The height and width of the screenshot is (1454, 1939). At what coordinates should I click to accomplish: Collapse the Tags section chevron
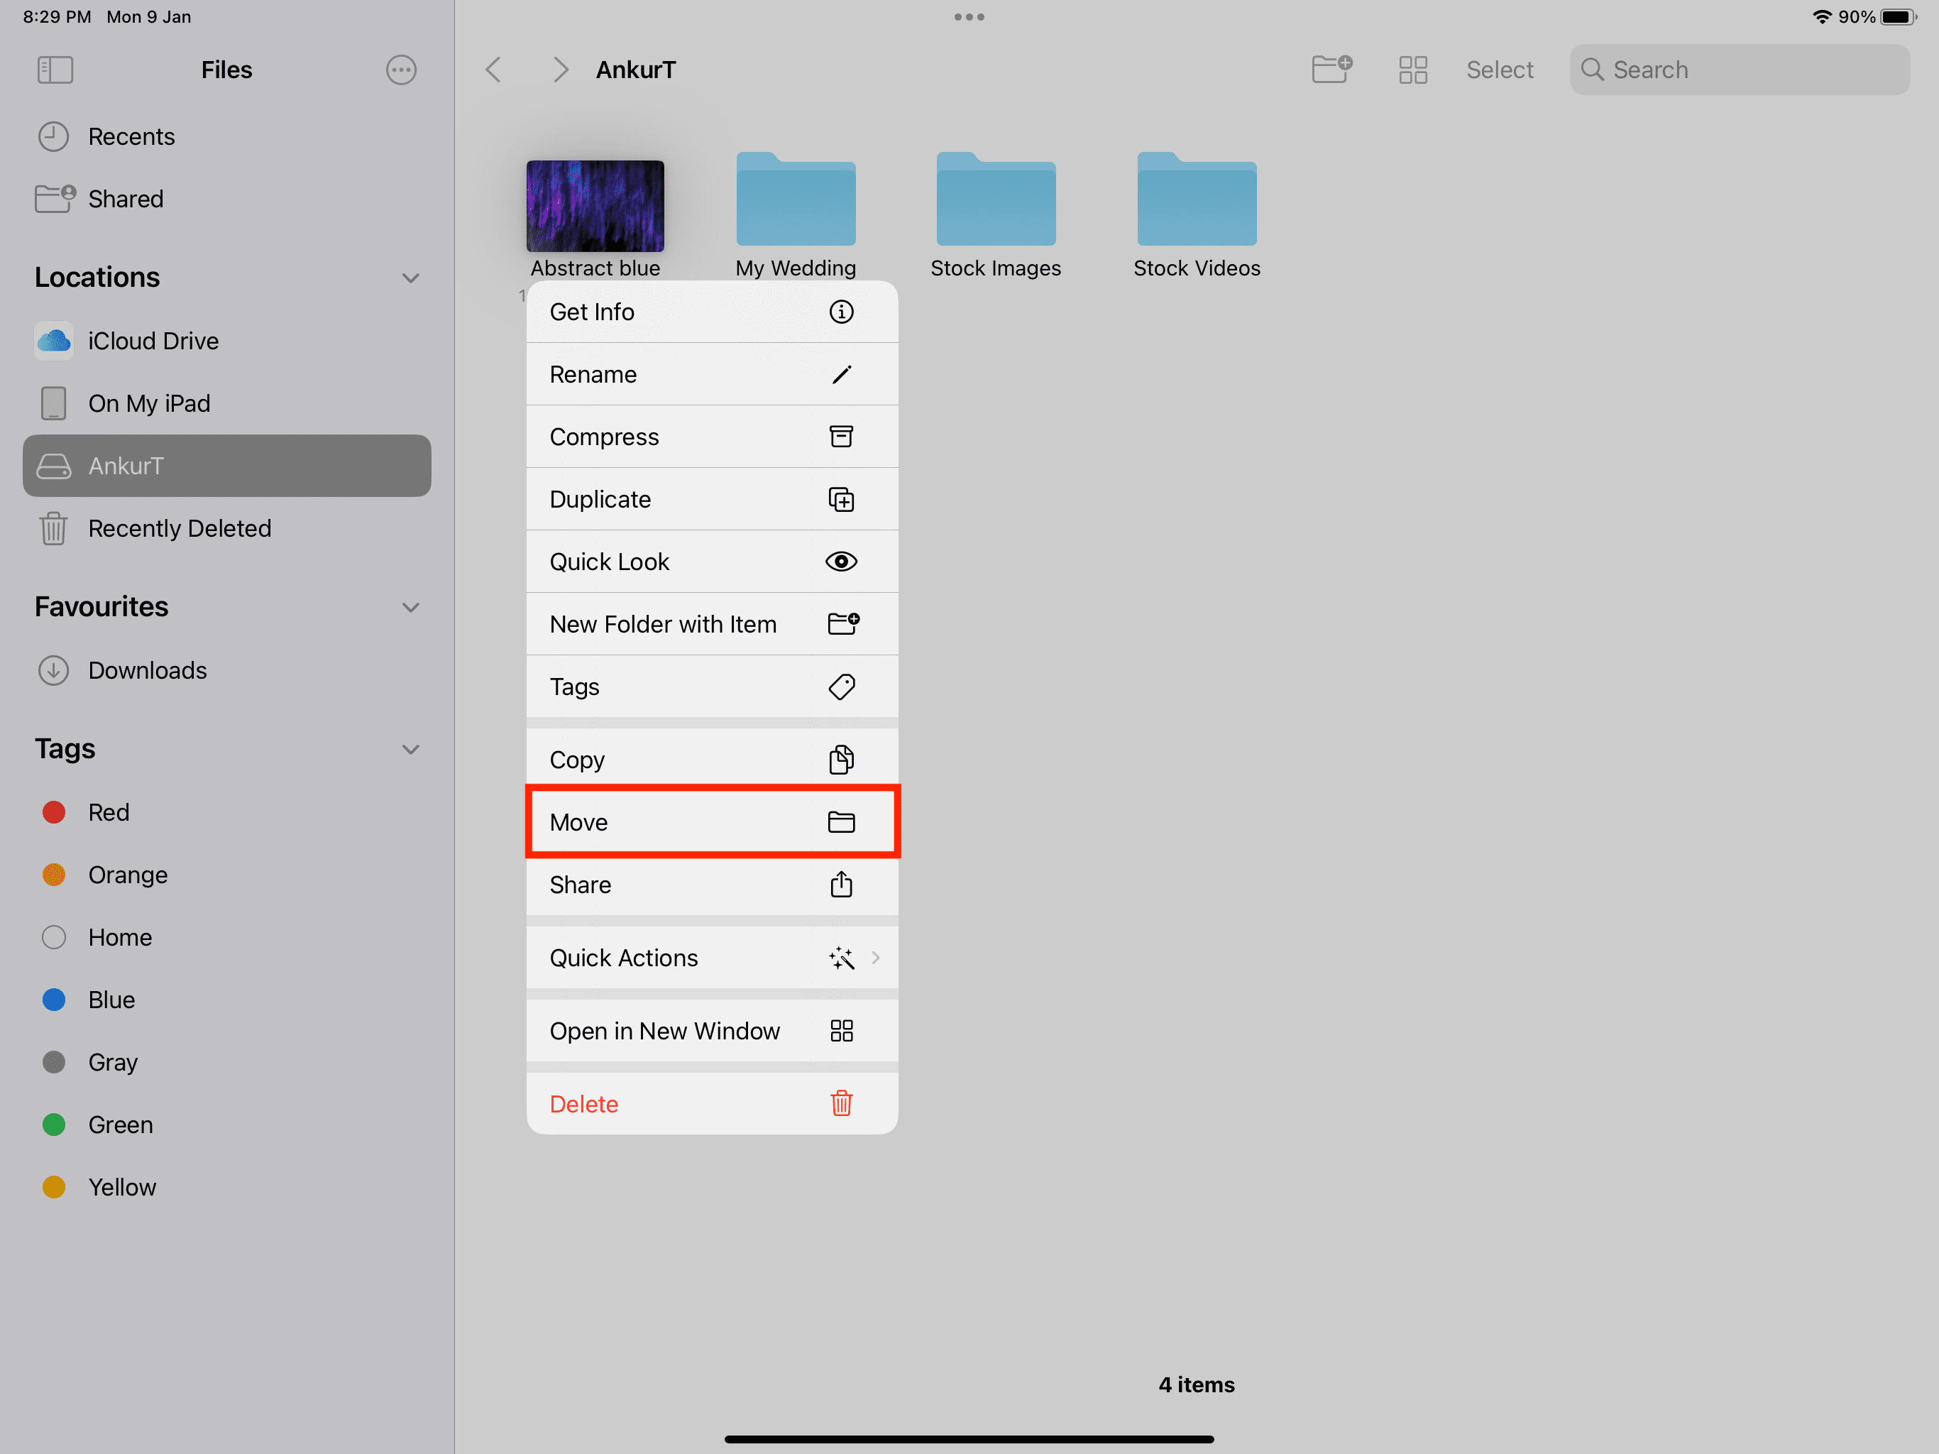click(x=410, y=750)
